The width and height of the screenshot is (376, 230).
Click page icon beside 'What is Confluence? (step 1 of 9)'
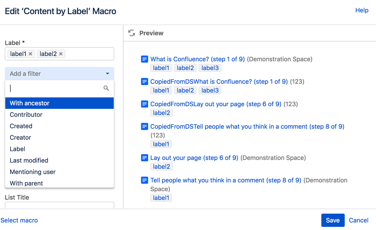tap(144, 59)
